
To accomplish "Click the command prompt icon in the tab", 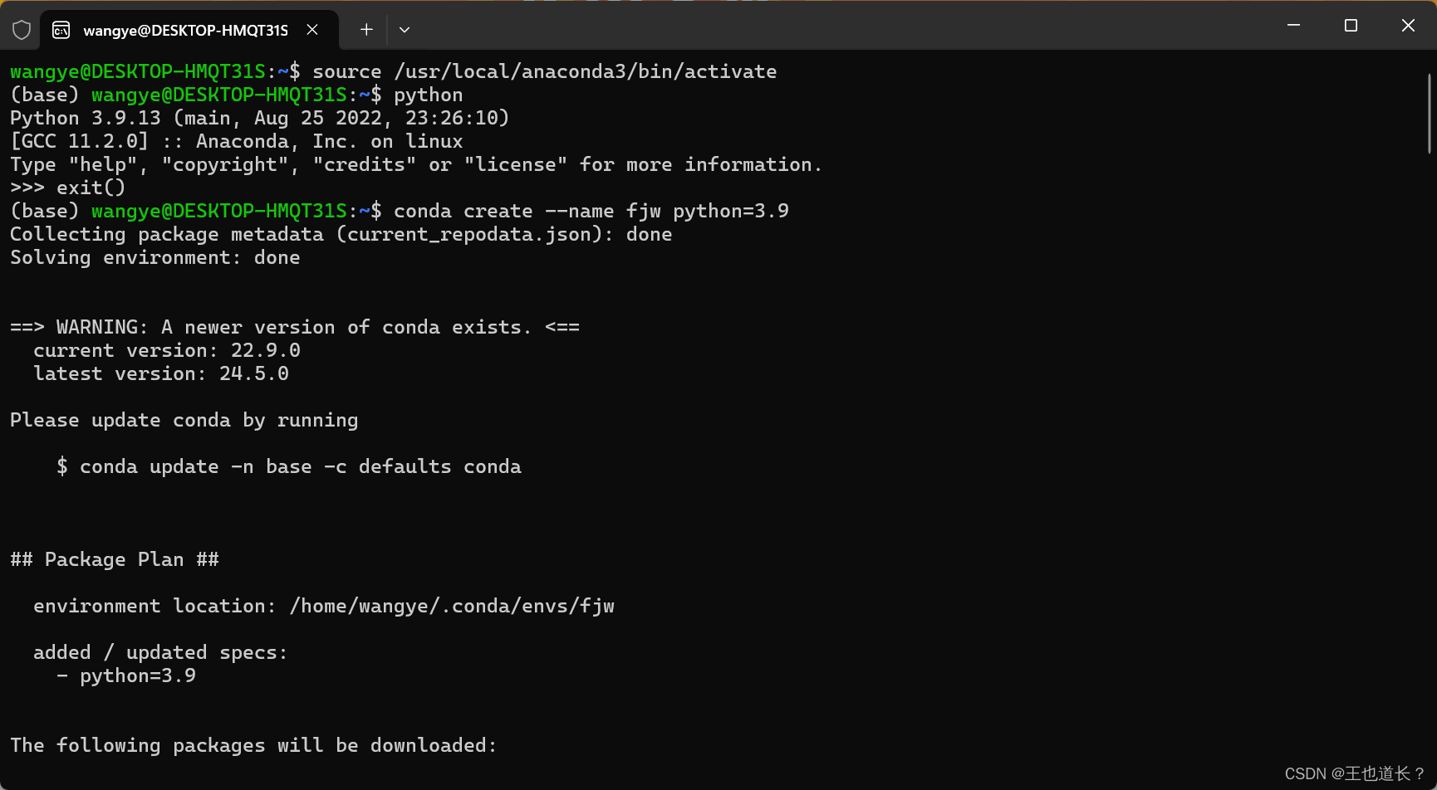I will pos(59,29).
